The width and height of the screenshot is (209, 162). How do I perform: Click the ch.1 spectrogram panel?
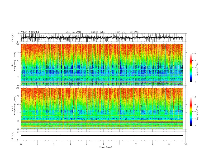[x=102, y=65]
